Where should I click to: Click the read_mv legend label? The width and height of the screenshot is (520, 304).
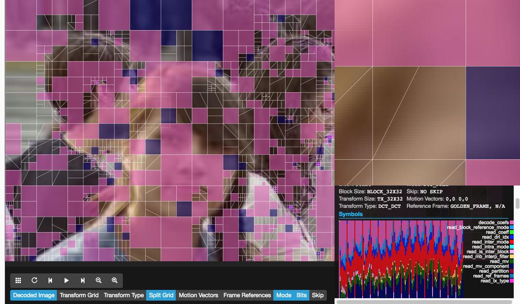499,261
